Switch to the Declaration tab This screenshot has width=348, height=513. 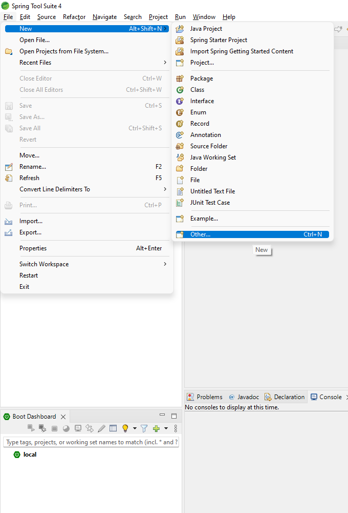coord(285,397)
